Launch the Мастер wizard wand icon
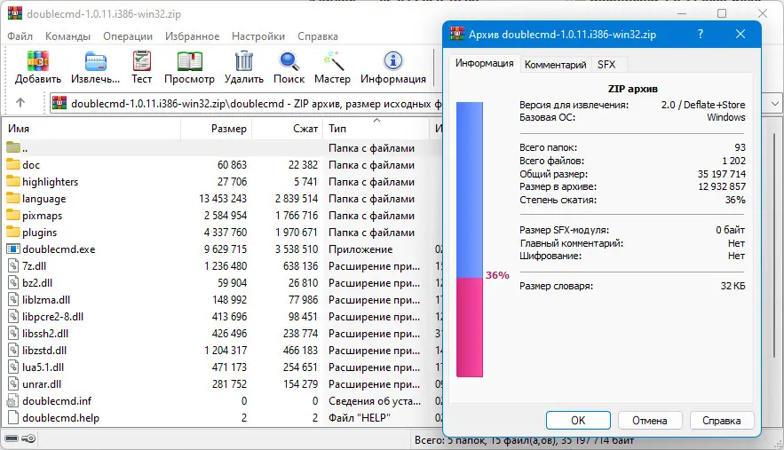Image resolution: width=784 pixels, height=450 pixels. click(x=332, y=61)
